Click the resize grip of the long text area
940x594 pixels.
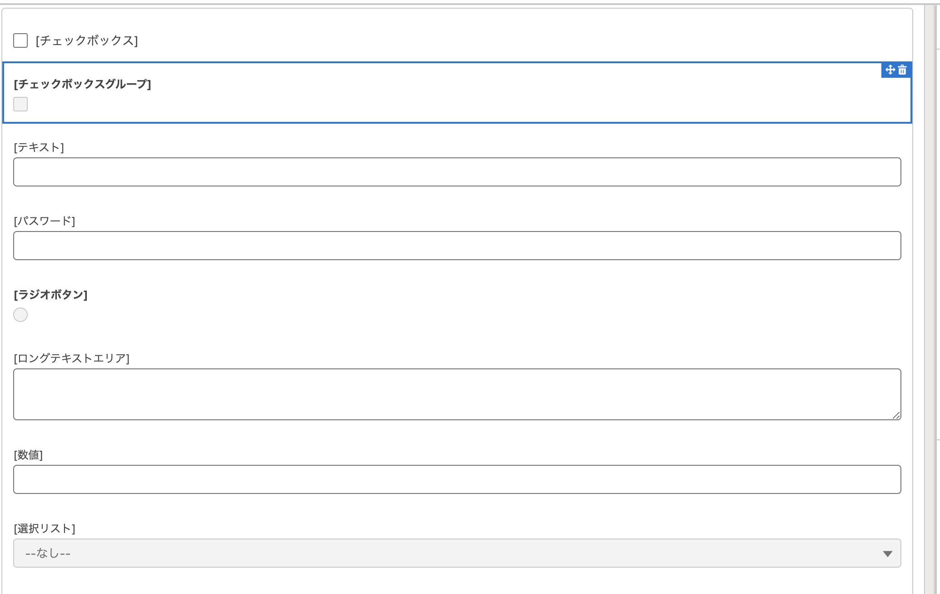click(896, 415)
